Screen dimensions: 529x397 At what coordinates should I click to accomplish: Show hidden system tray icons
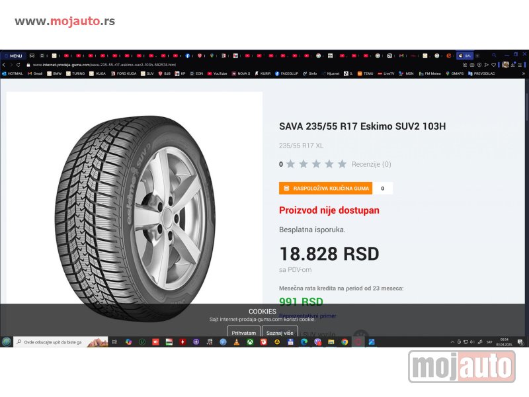click(x=452, y=342)
